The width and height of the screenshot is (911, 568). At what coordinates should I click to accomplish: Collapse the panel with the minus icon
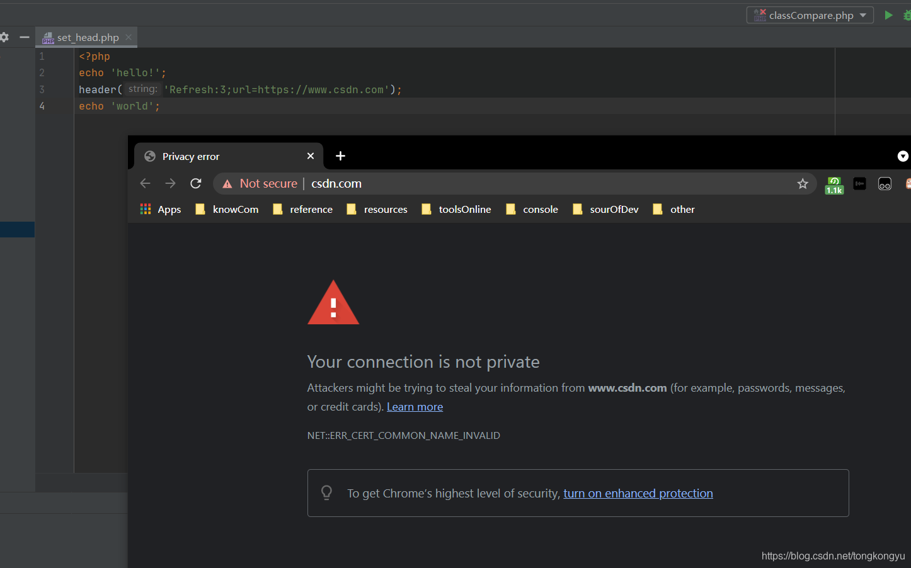[25, 37]
